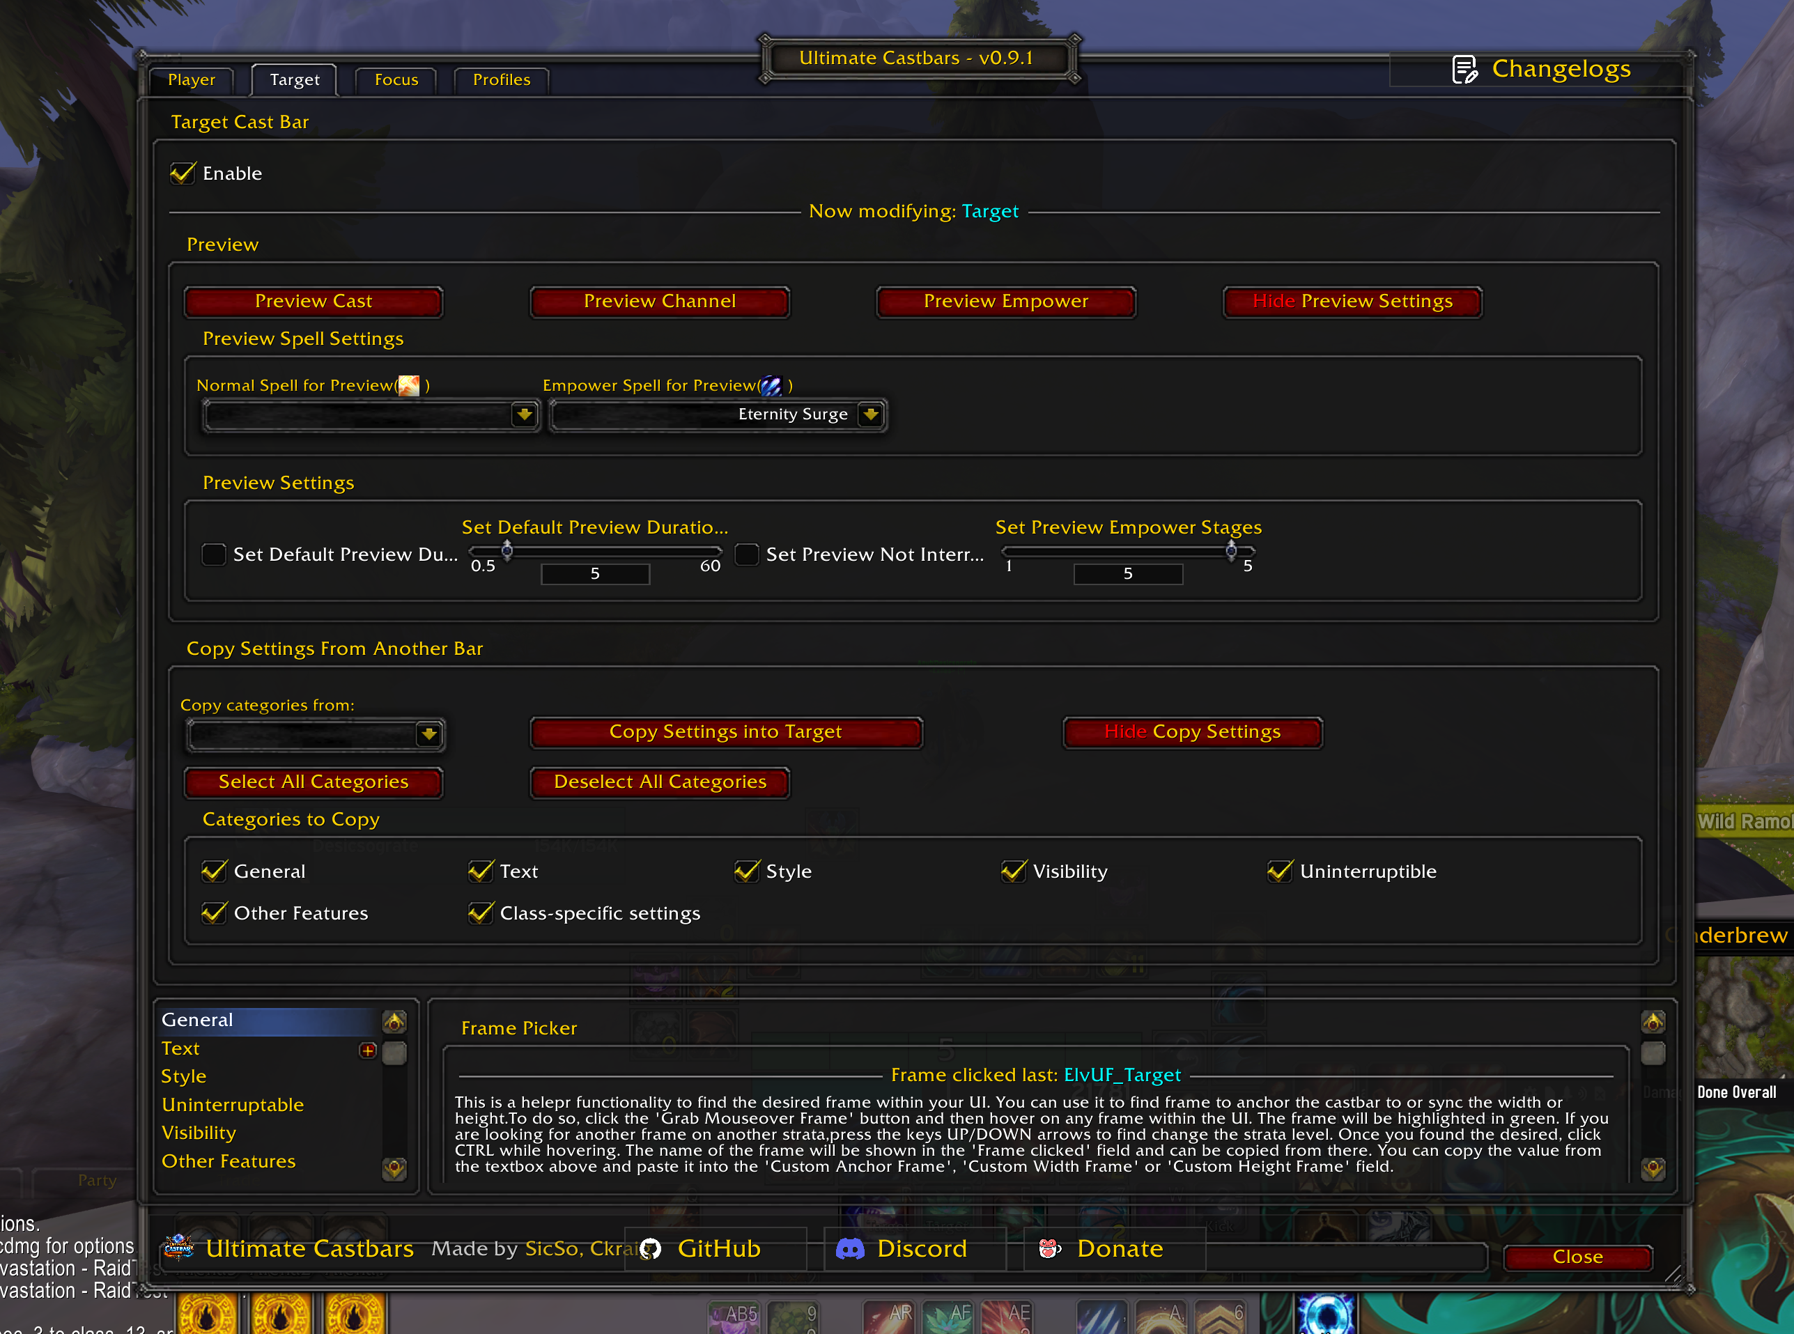Click the Empower Spell preview icon
This screenshot has height=1334, width=1794.
[x=772, y=386]
